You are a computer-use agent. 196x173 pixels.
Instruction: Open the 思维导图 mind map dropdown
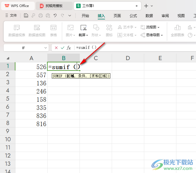click(152, 35)
